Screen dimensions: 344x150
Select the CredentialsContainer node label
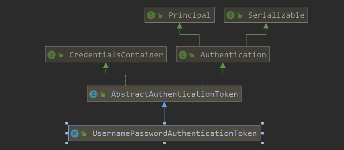point(116,55)
